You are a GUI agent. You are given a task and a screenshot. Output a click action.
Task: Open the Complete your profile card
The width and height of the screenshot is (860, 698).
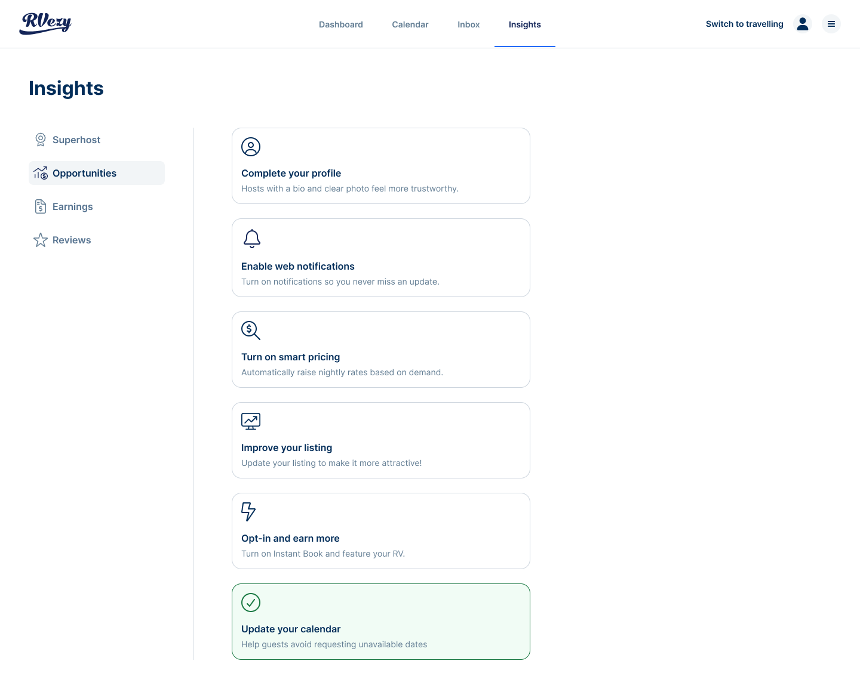pyautogui.click(x=380, y=166)
